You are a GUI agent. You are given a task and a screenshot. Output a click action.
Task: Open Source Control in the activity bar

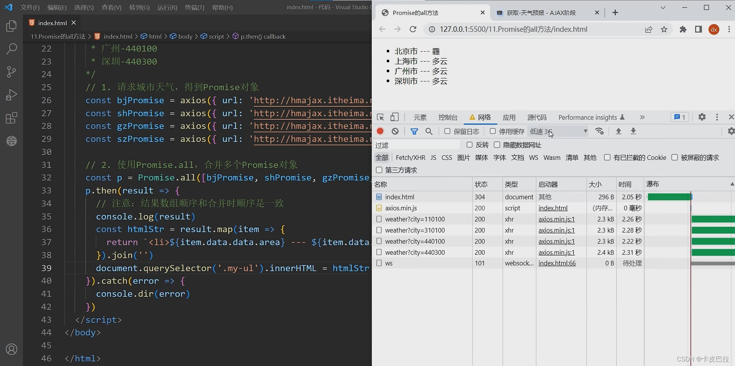tap(11, 72)
